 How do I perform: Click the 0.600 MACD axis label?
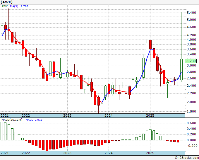coord(191,124)
